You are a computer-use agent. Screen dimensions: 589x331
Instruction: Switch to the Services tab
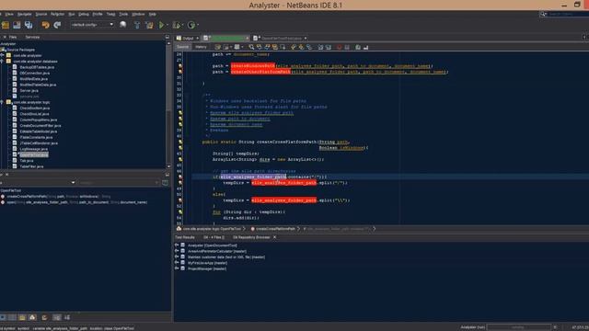[32, 37]
